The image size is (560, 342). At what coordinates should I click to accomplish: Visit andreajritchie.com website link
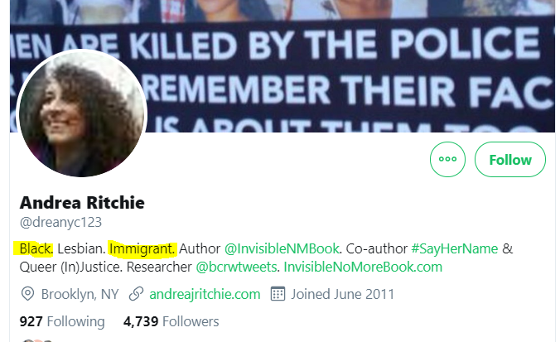point(205,294)
